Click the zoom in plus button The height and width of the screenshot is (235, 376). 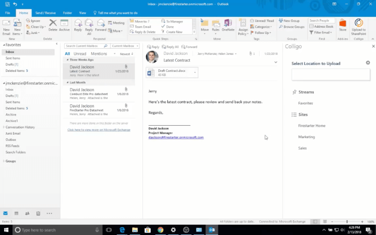pyautogui.click(x=362, y=222)
